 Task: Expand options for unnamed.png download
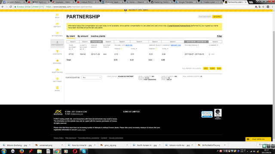[x=62, y=145]
